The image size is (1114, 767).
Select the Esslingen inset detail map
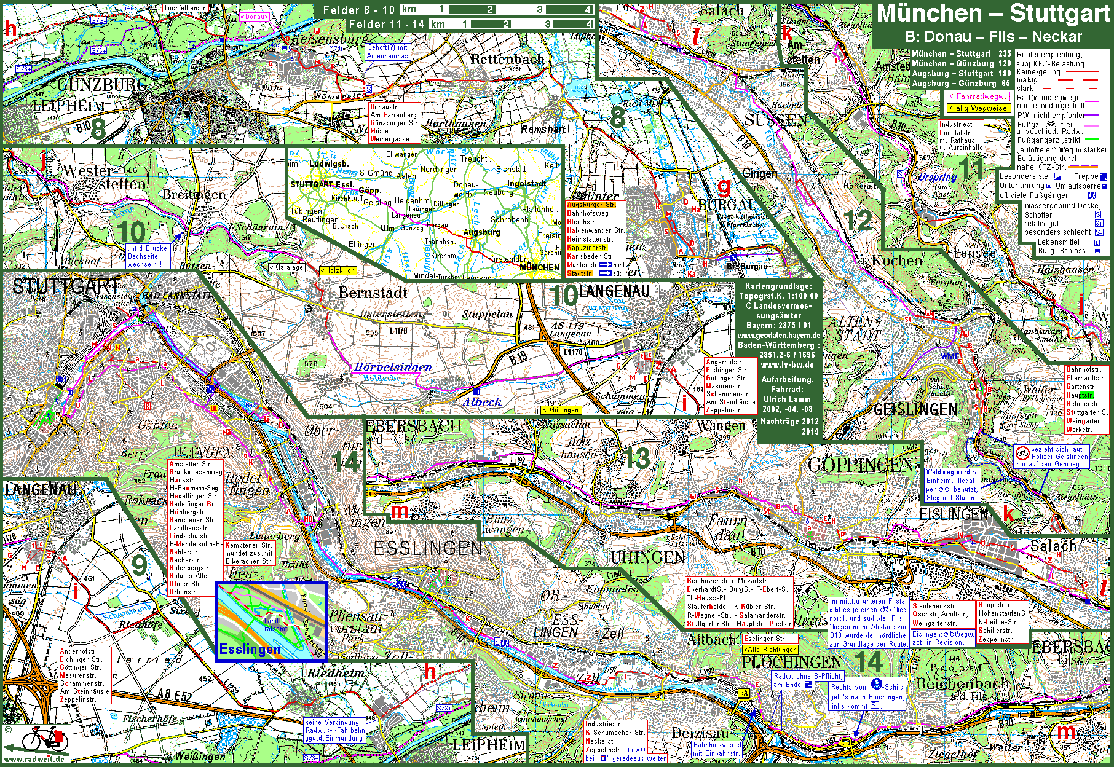pyautogui.click(x=271, y=621)
